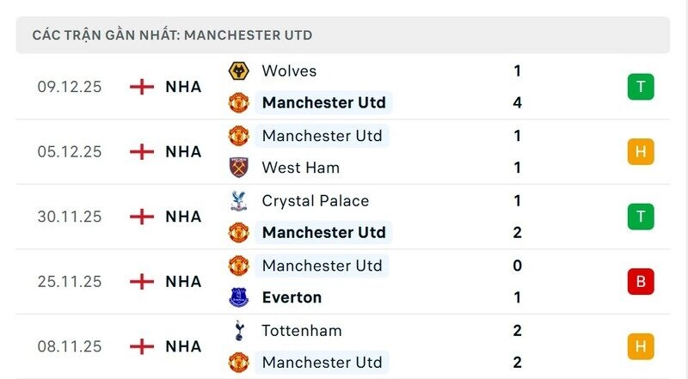Open the Everton team link
The width and height of the screenshot is (688, 379).
[x=292, y=297]
